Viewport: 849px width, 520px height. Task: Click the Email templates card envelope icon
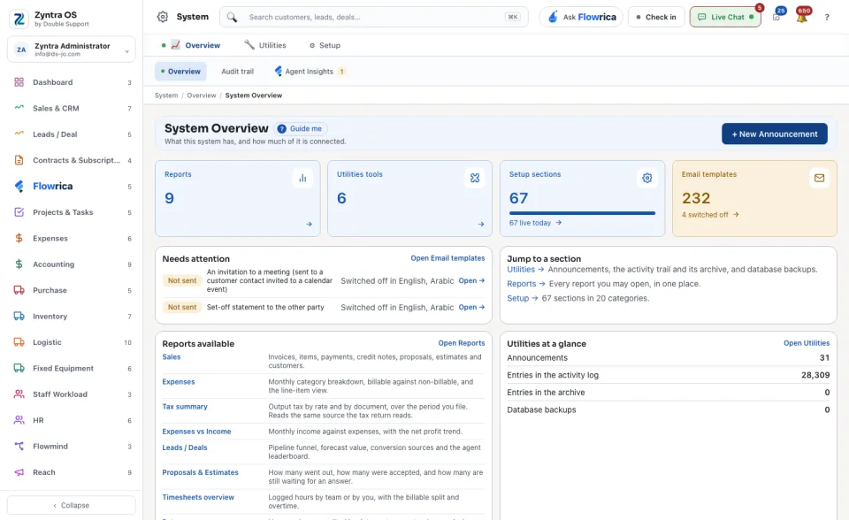819,179
